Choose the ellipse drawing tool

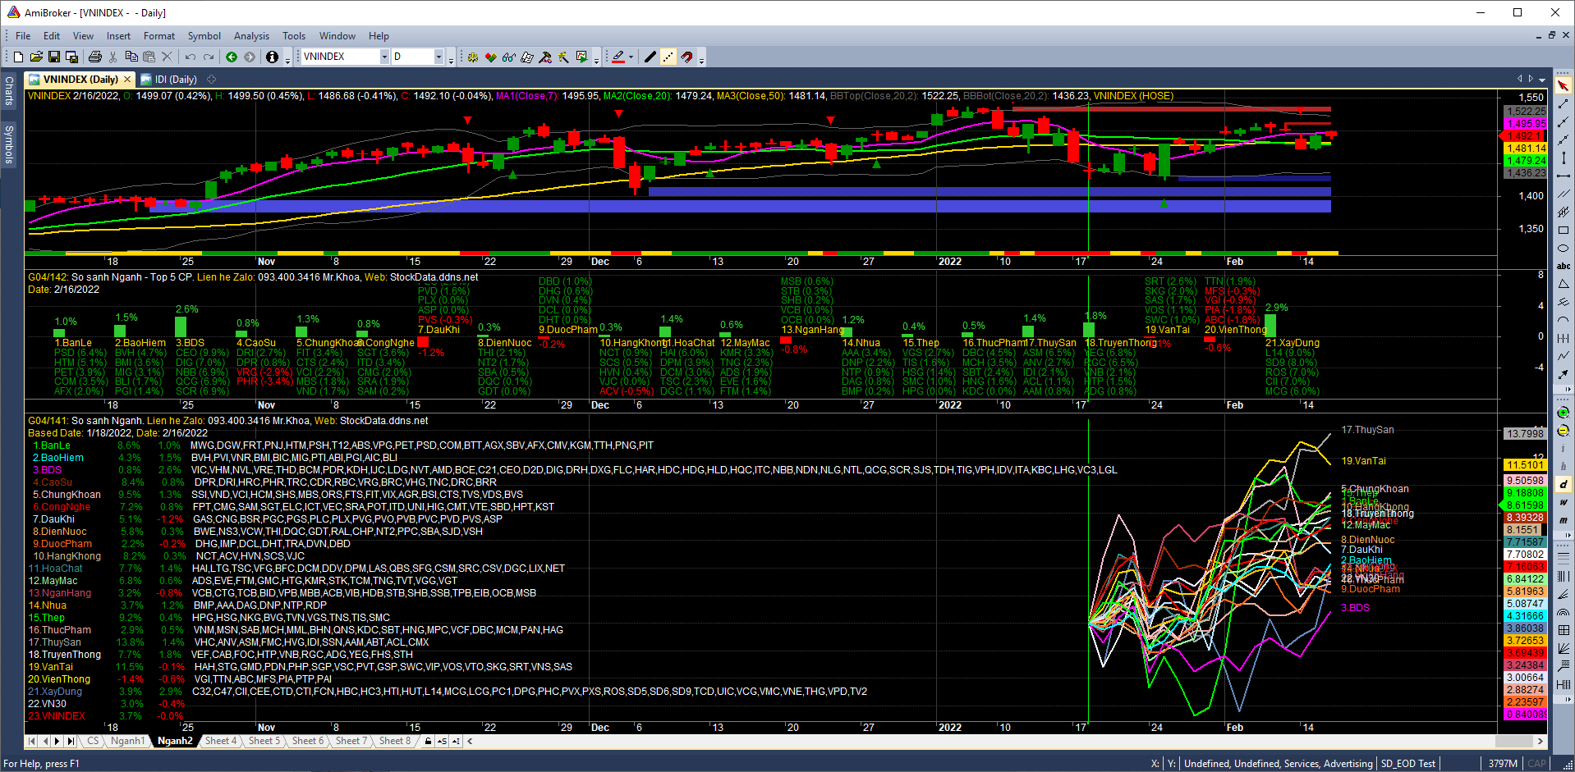[x=1564, y=249]
